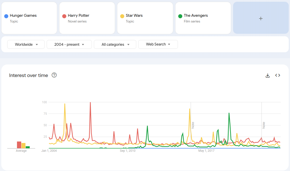The width and height of the screenshot is (290, 171).
Task: Edit the Hunger Games search term
Action: point(23,15)
